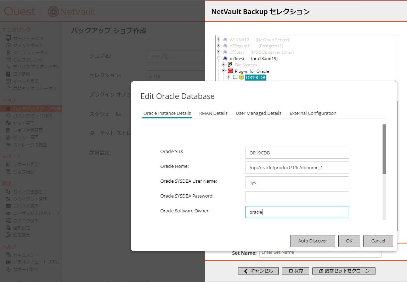Click the dialog vertical scrollbar thumb
The image size is (407, 282).
[x=384, y=149]
